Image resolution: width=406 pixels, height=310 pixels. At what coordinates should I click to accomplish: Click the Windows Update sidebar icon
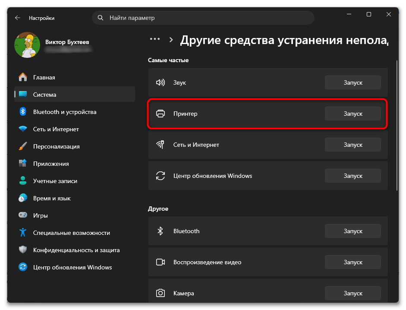click(x=23, y=267)
